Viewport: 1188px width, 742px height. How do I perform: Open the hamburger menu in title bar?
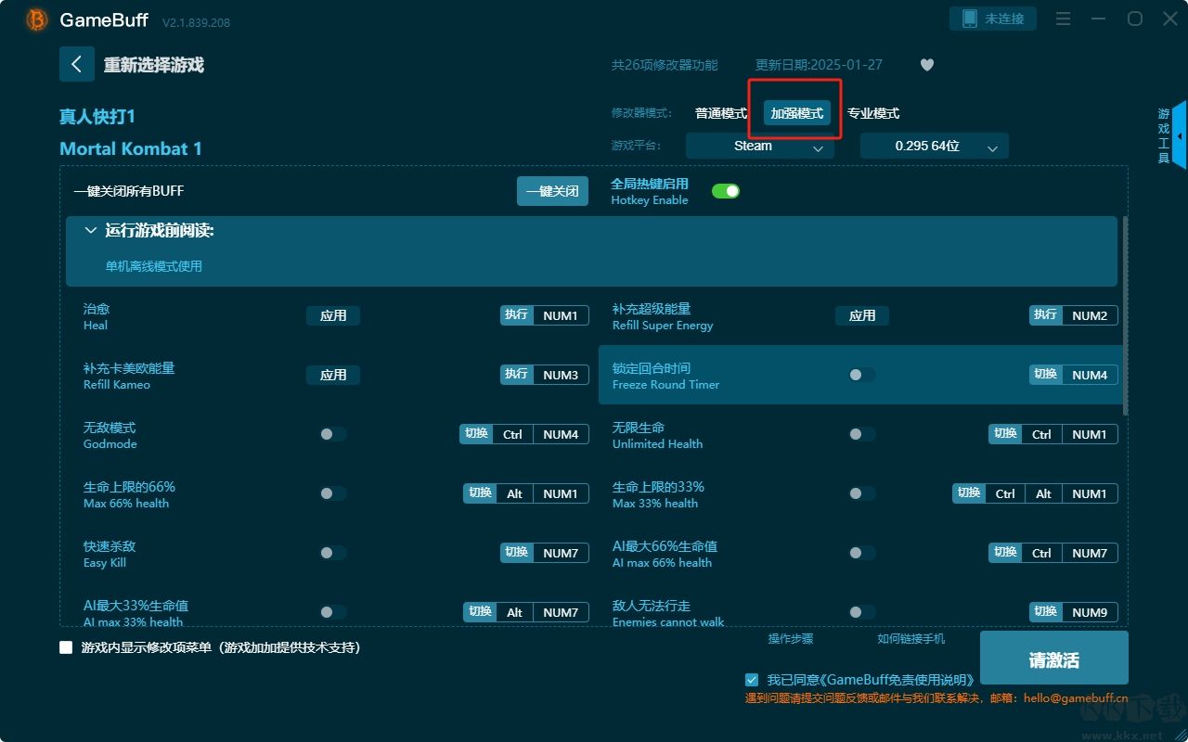(1064, 19)
